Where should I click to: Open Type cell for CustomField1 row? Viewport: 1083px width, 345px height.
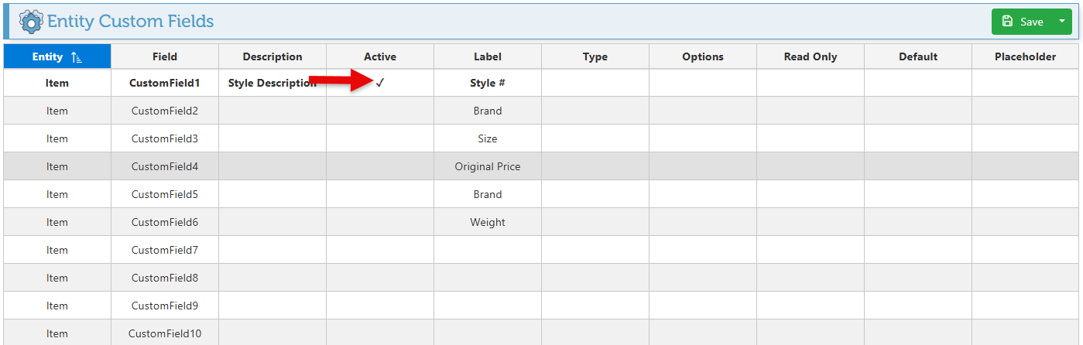point(595,83)
